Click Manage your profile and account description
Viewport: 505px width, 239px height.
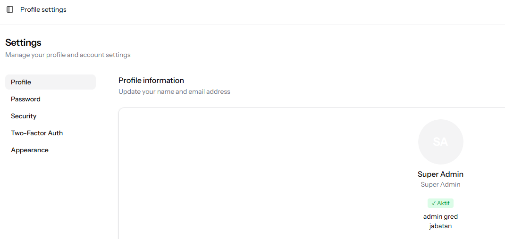pyautogui.click(x=68, y=55)
